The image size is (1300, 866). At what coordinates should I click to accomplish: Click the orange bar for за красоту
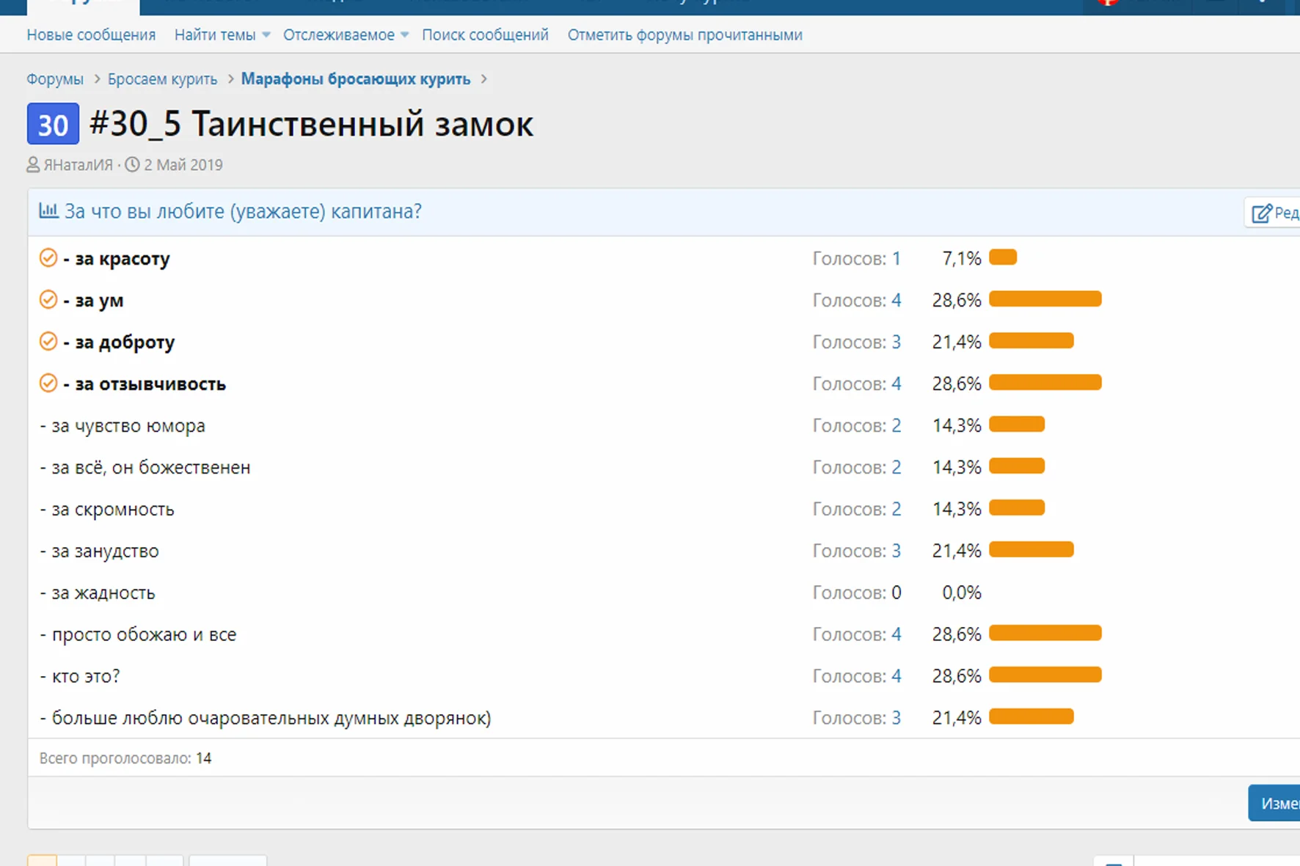(1003, 257)
